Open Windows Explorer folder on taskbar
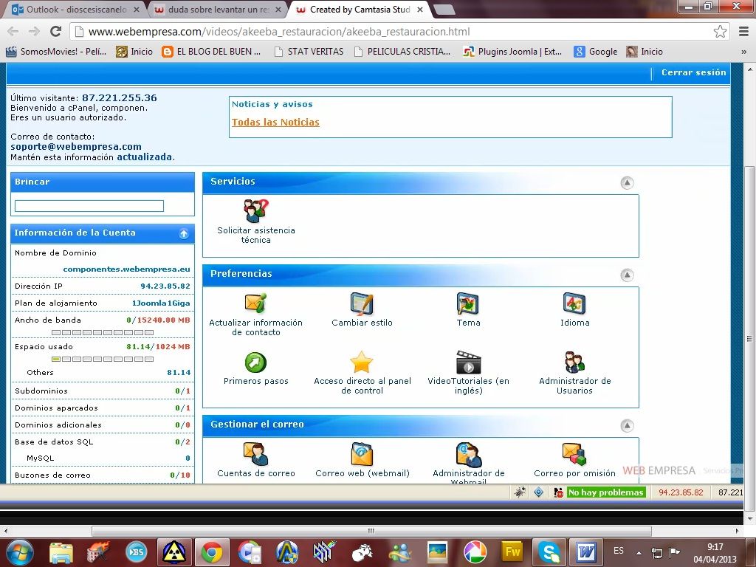Screen dimensions: 756x567 pyautogui.click(x=61, y=552)
